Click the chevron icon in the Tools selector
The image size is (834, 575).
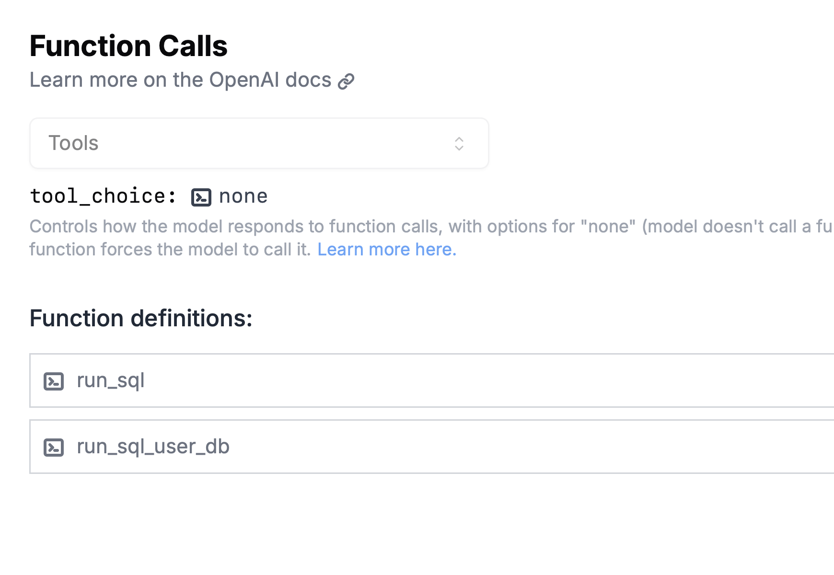pyautogui.click(x=459, y=143)
